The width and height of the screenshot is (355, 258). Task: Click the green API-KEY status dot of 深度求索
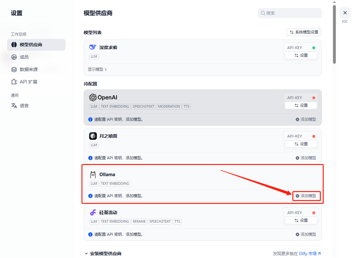[313, 48]
